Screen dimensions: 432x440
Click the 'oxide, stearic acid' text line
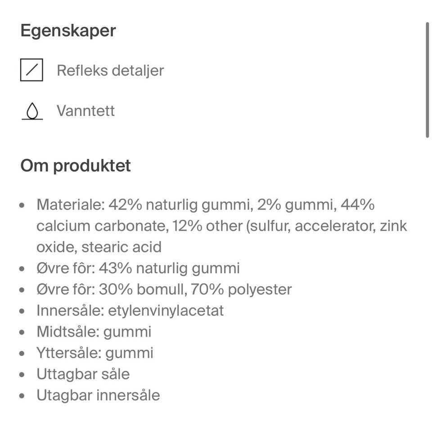pyautogui.click(x=99, y=247)
